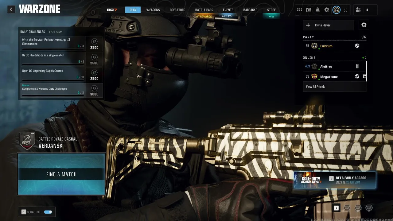Click the weapon 2XP token with crossed guns
The image size is (393, 221).
(x=358, y=208)
